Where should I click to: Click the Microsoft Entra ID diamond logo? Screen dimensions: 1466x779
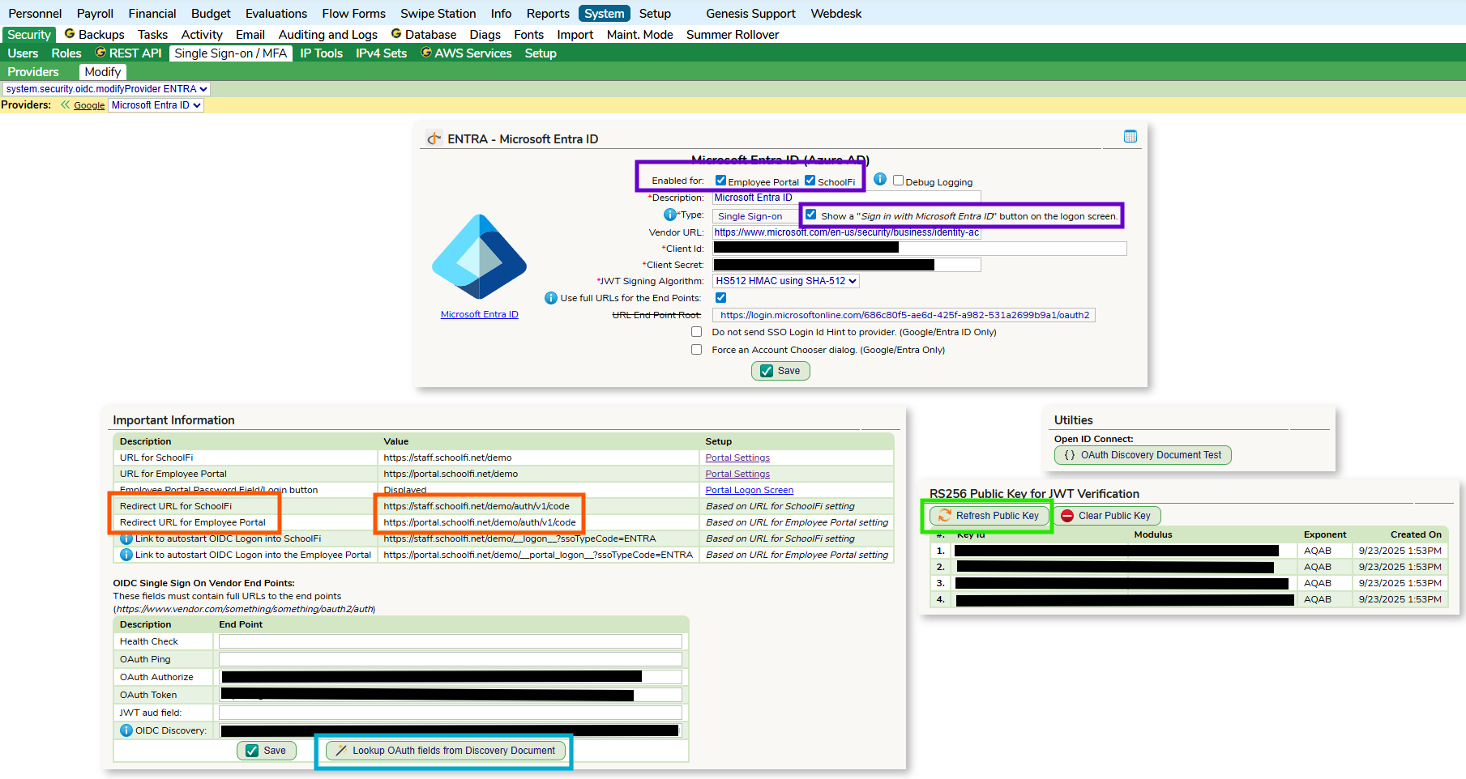479,257
